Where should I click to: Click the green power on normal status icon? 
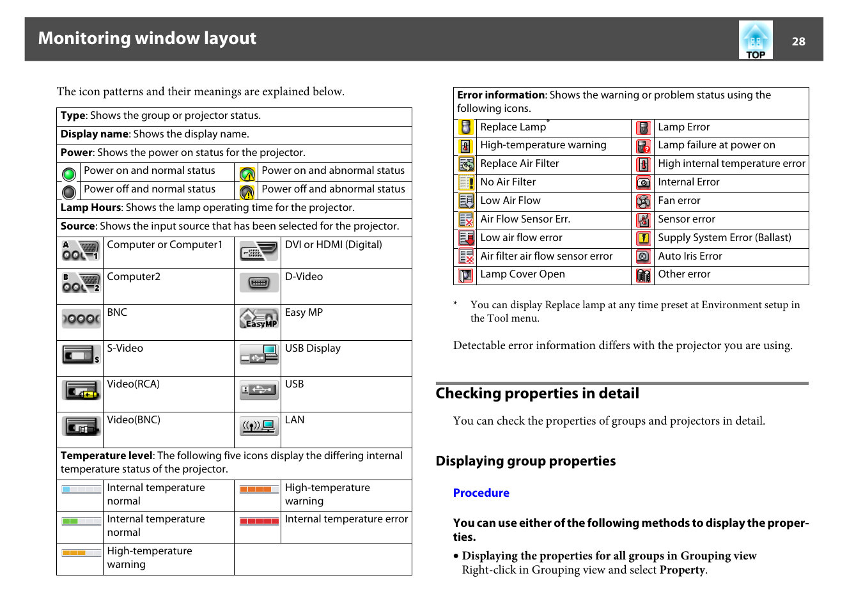[x=69, y=173]
